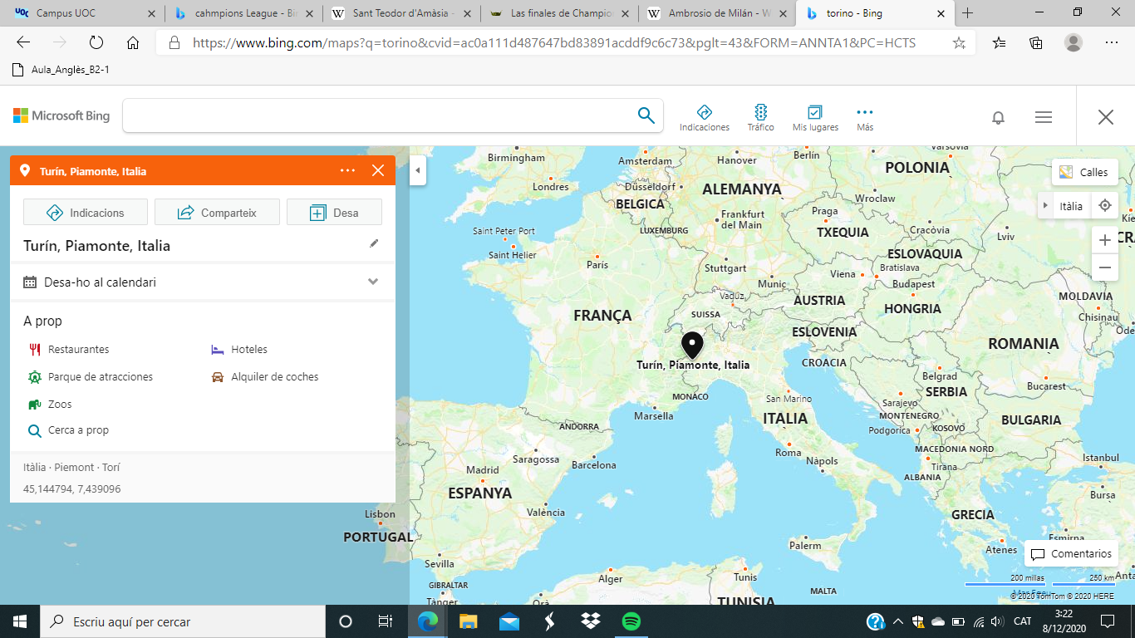Find nearby Parque de atracciones
This screenshot has width=1135, height=638.
[x=91, y=376]
